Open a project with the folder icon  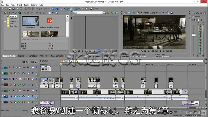pyautogui.click(x=6, y=9)
